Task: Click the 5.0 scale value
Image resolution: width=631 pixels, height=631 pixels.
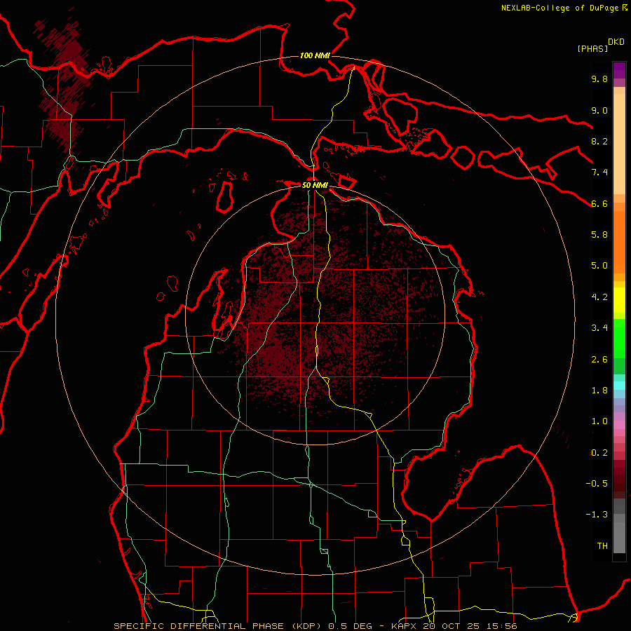Action: pos(599,266)
